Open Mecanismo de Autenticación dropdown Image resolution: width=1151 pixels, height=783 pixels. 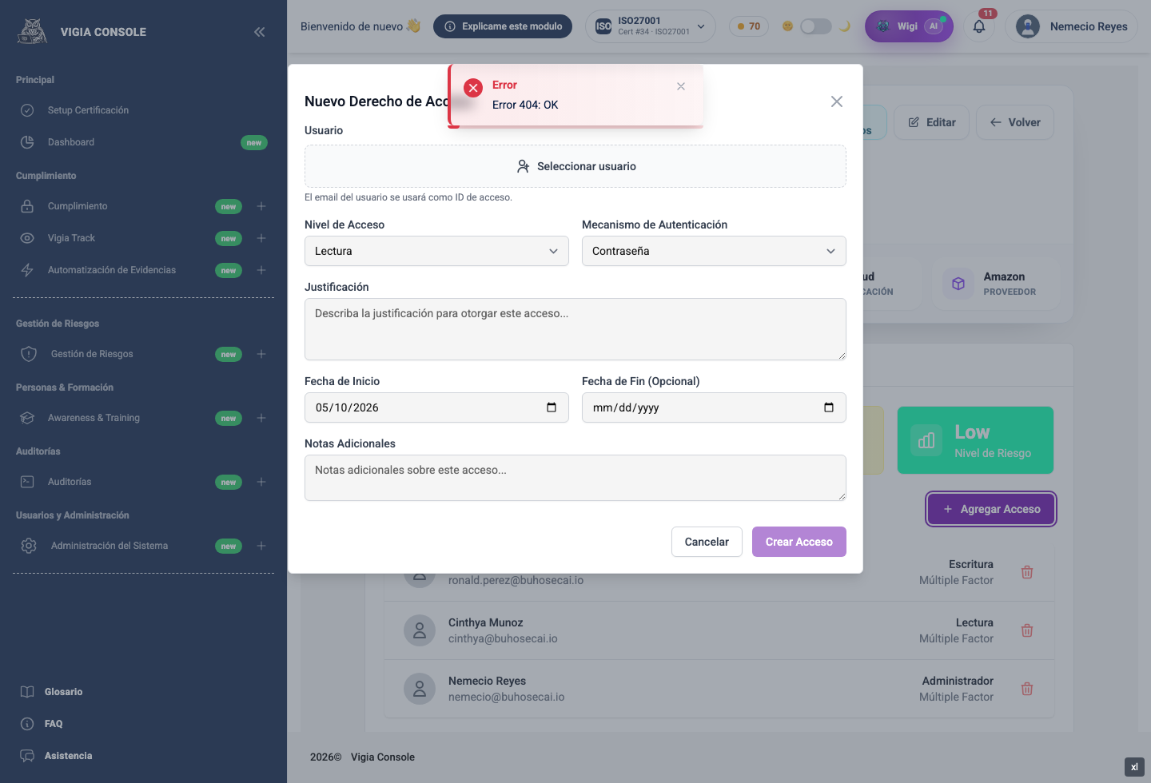coord(714,251)
